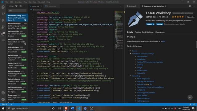
Task: Open Task View on the taskbar
Action: coord(59,108)
